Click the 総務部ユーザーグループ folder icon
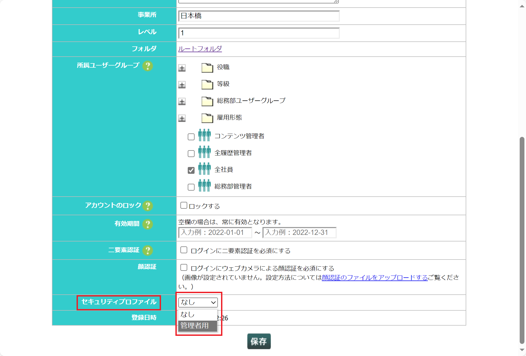 click(x=207, y=101)
